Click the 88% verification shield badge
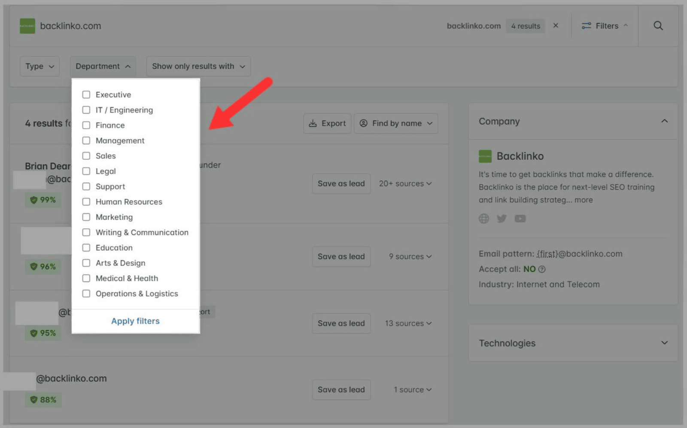 [43, 400]
